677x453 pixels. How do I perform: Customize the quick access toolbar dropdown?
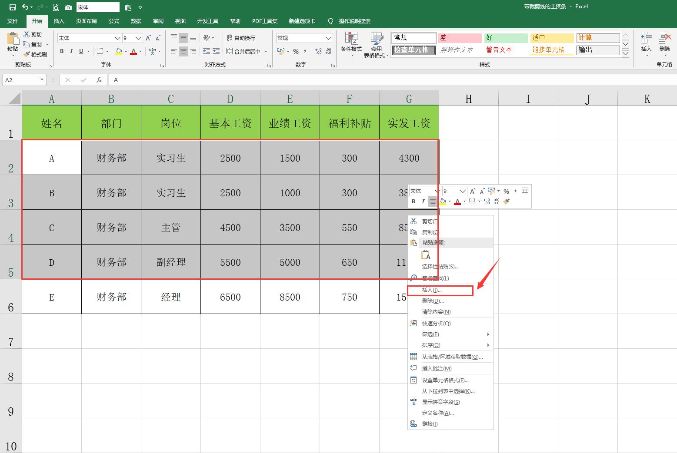[140, 7]
